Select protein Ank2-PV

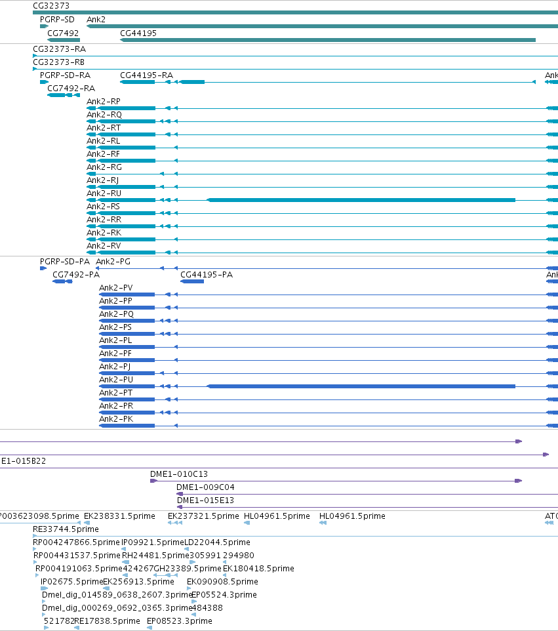point(116,288)
